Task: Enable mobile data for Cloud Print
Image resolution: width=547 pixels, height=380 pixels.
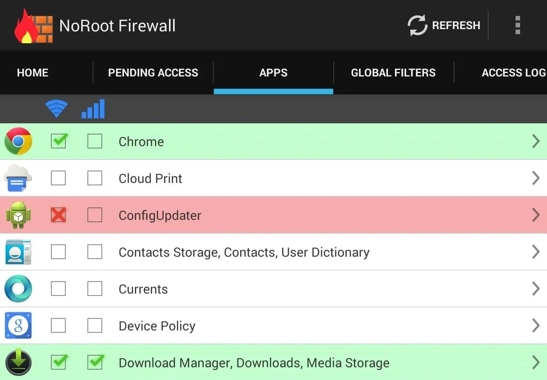Action: [x=95, y=178]
